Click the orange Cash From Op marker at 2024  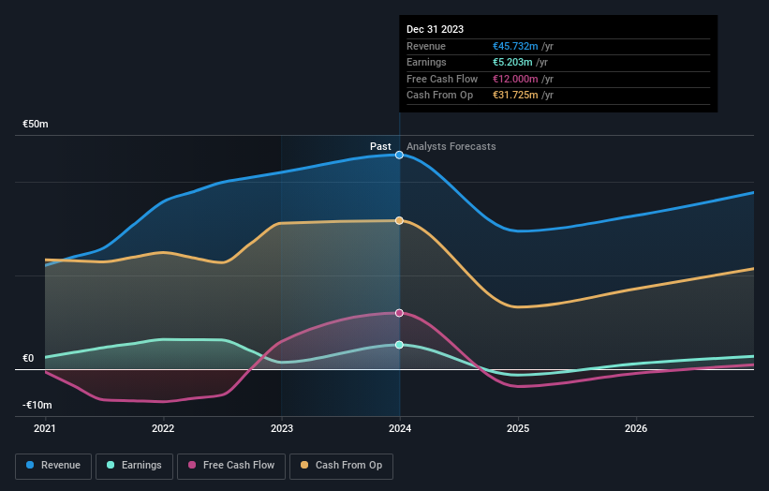tap(399, 221)
